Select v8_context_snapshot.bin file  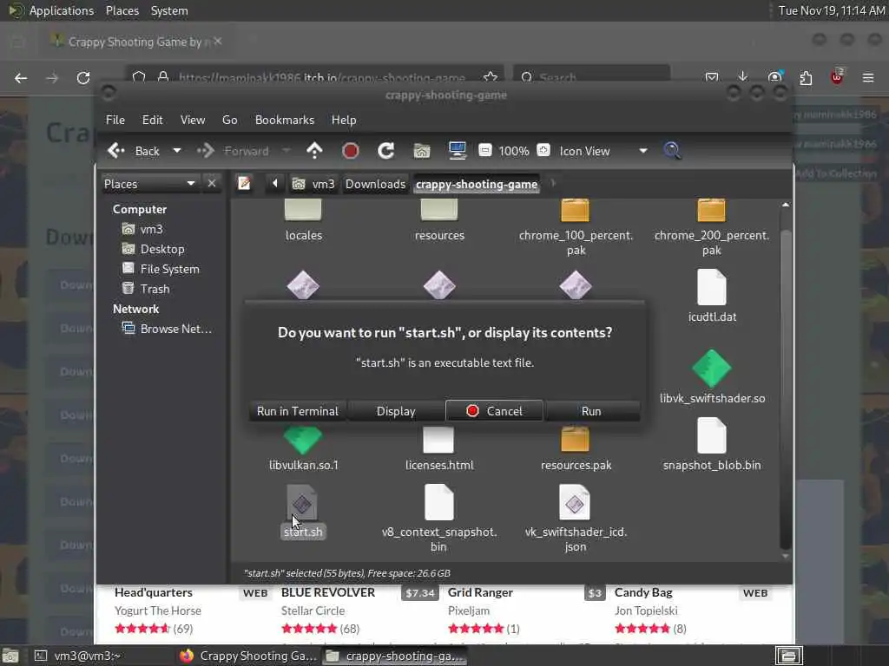[438, 519]
